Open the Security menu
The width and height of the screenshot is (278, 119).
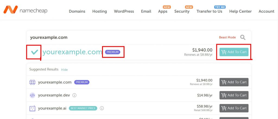[182, 11]
